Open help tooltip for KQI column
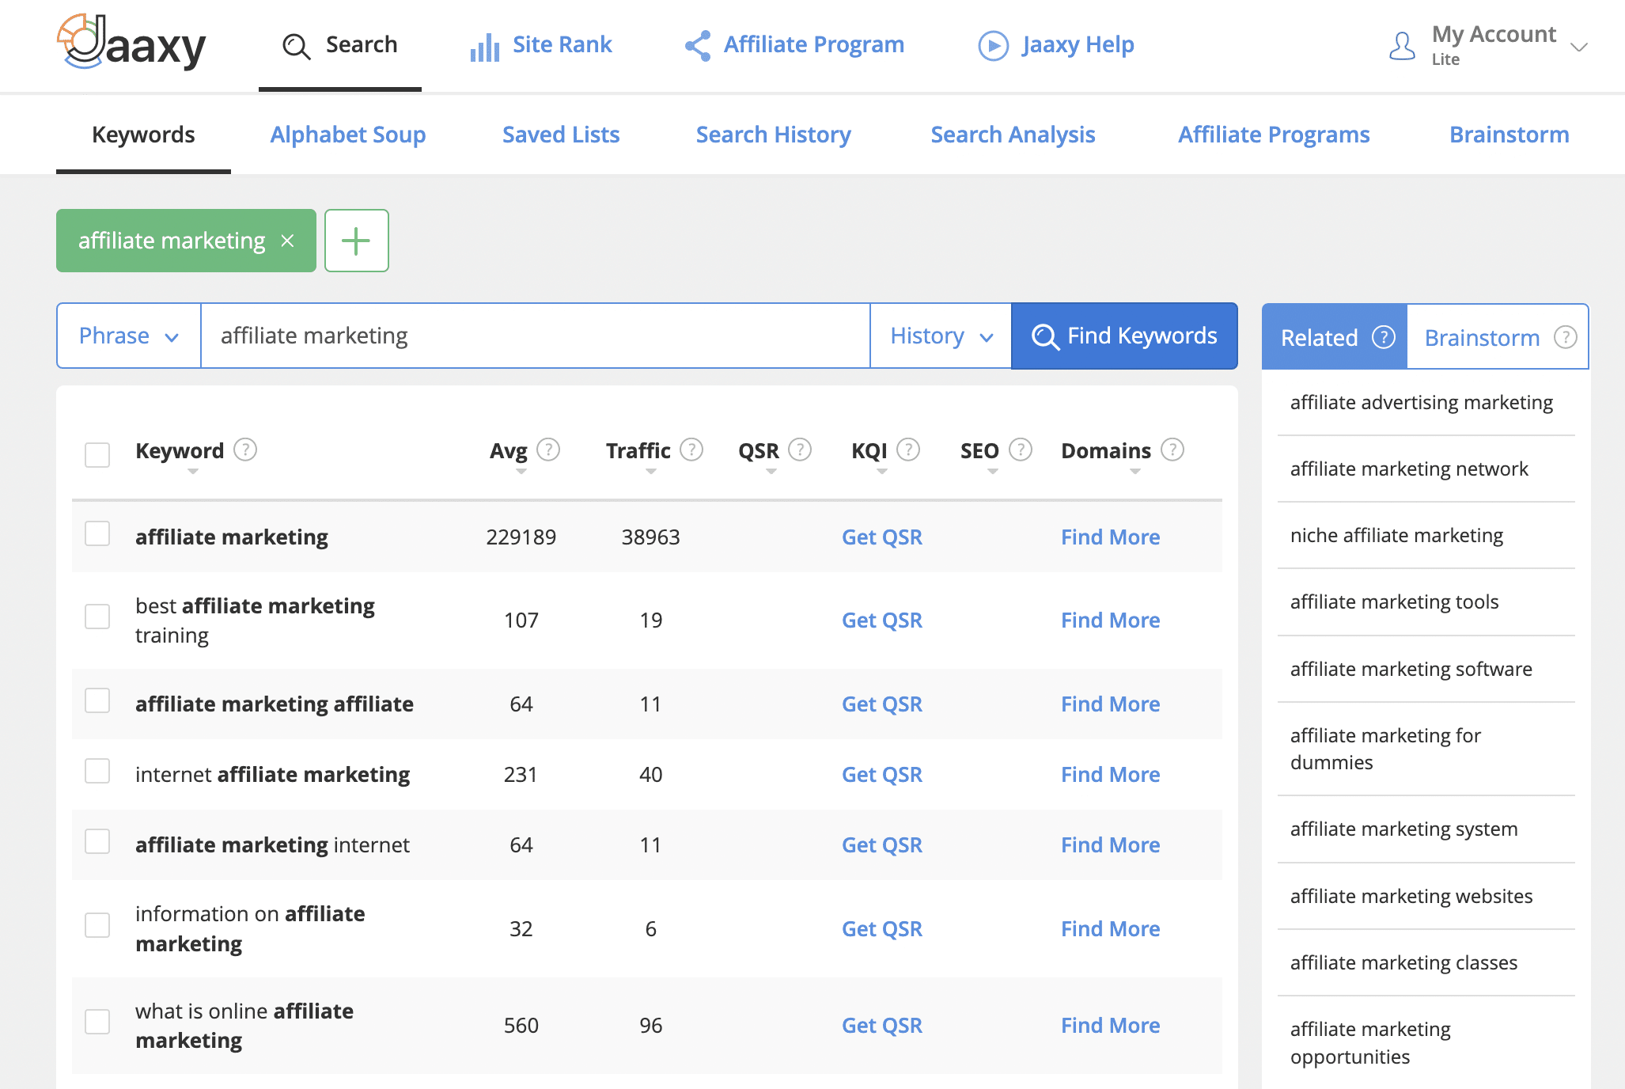This screenshot has height=1089, width=1625. click(x=908, y=450)
